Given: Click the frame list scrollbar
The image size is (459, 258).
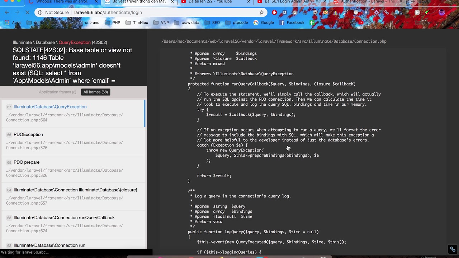Looking at the screenshot, I should pyautogui.click(x=145, y=114).
